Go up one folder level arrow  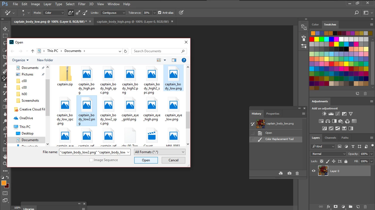[x=33, y=51]
